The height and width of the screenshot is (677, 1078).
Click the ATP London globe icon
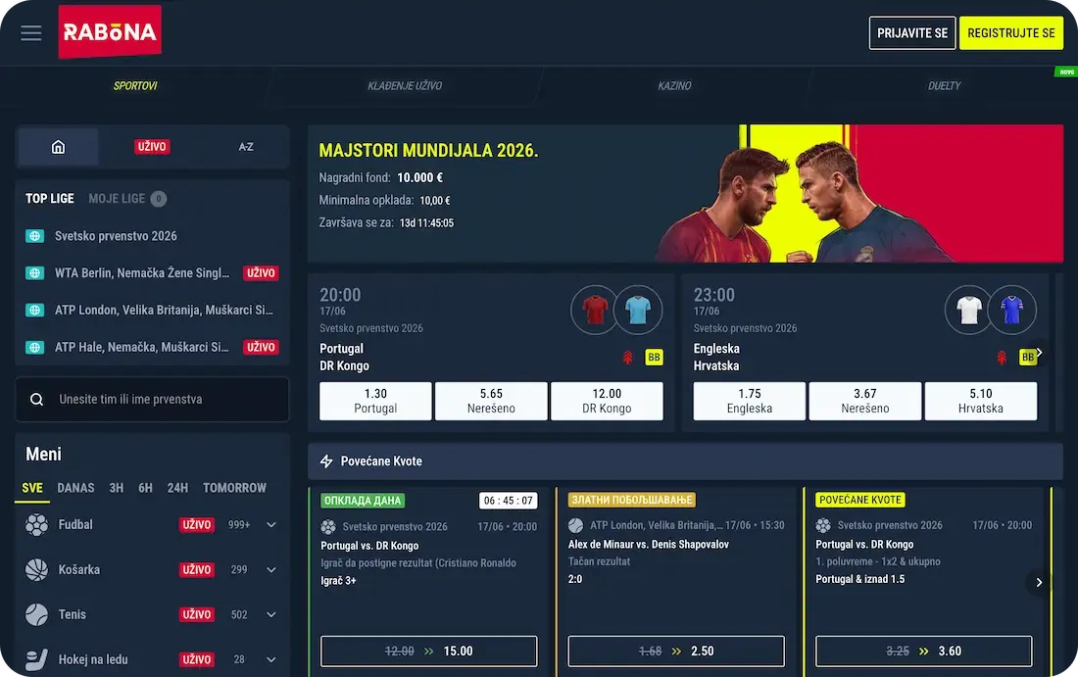click(x=35, y=310)
